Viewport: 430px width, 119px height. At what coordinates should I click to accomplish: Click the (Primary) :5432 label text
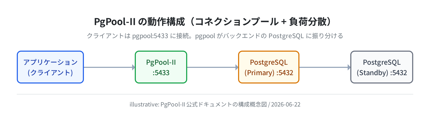click(269, 73)
